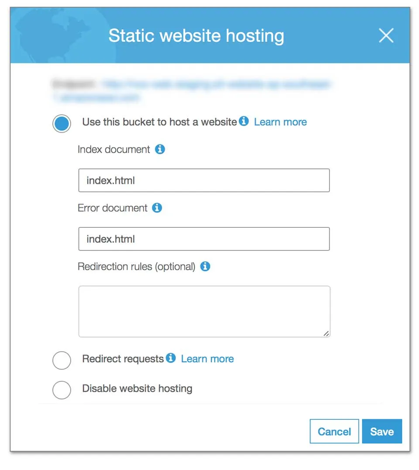Open 'Learn more' link for hosting a website
419x470 pixels.
280,122
